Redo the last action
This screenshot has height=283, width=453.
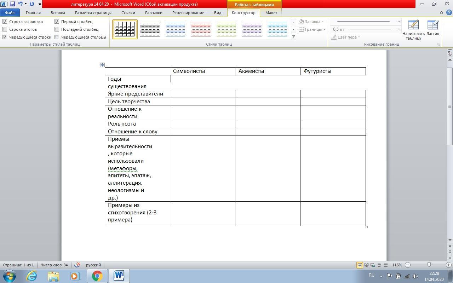point(32,4)
